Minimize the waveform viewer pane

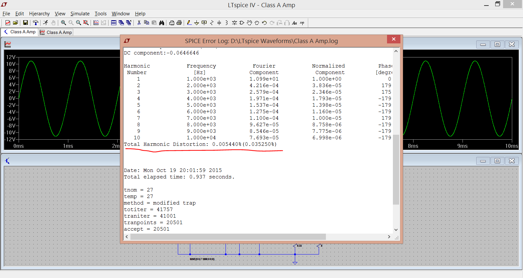click(x=483, y=44)
